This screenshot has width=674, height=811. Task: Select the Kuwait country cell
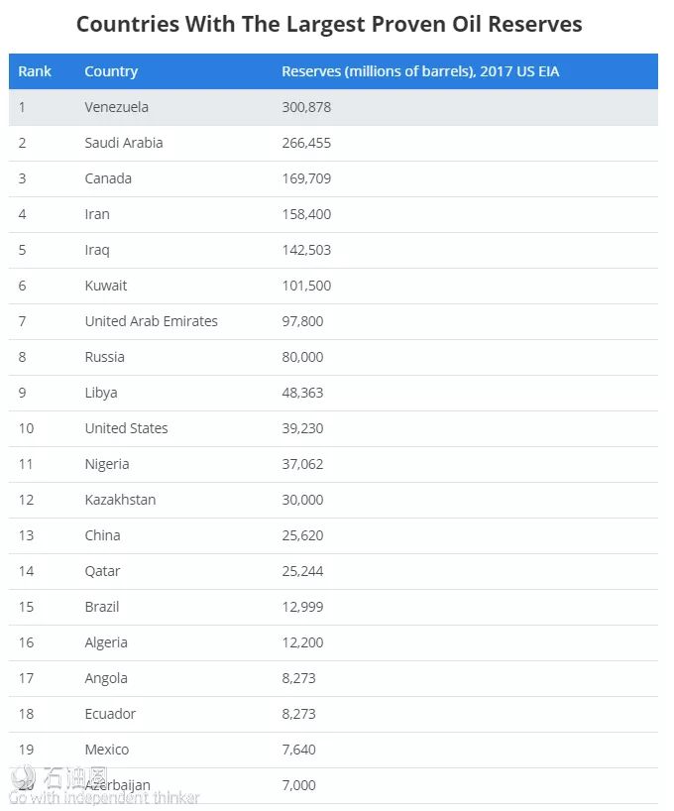coord(106,286)
